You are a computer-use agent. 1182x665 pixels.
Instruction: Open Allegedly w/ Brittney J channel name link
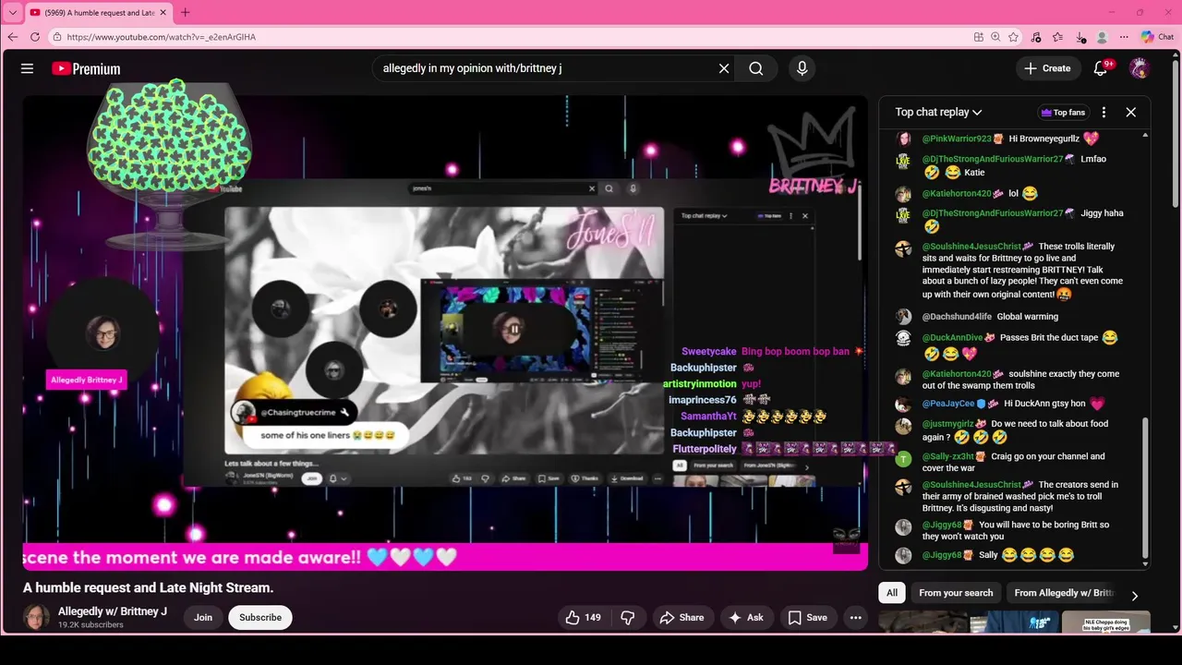click(113, 611)
